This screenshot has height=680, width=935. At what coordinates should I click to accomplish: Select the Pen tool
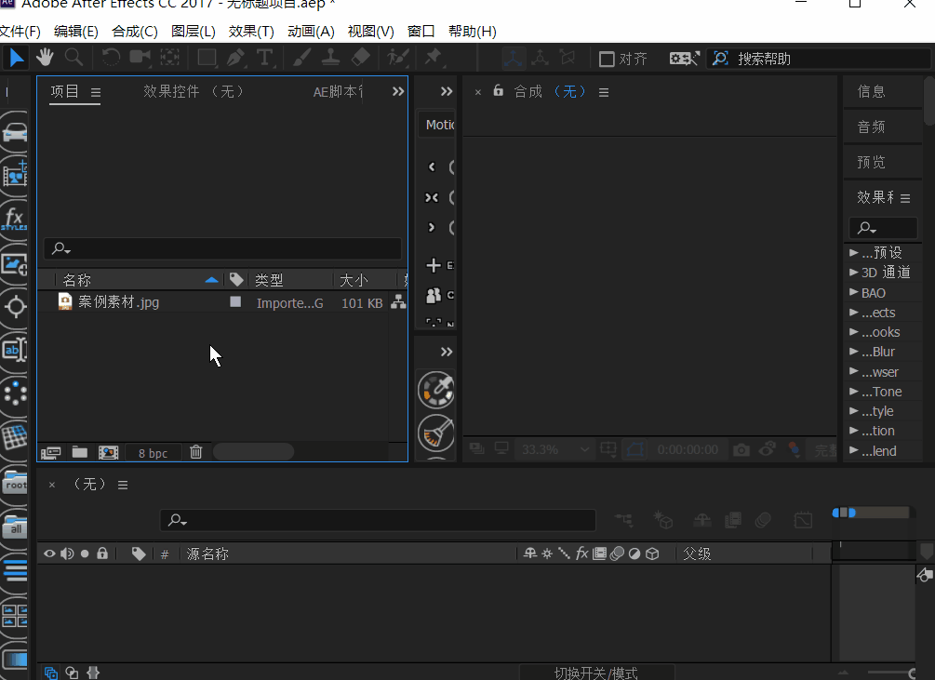236,58
